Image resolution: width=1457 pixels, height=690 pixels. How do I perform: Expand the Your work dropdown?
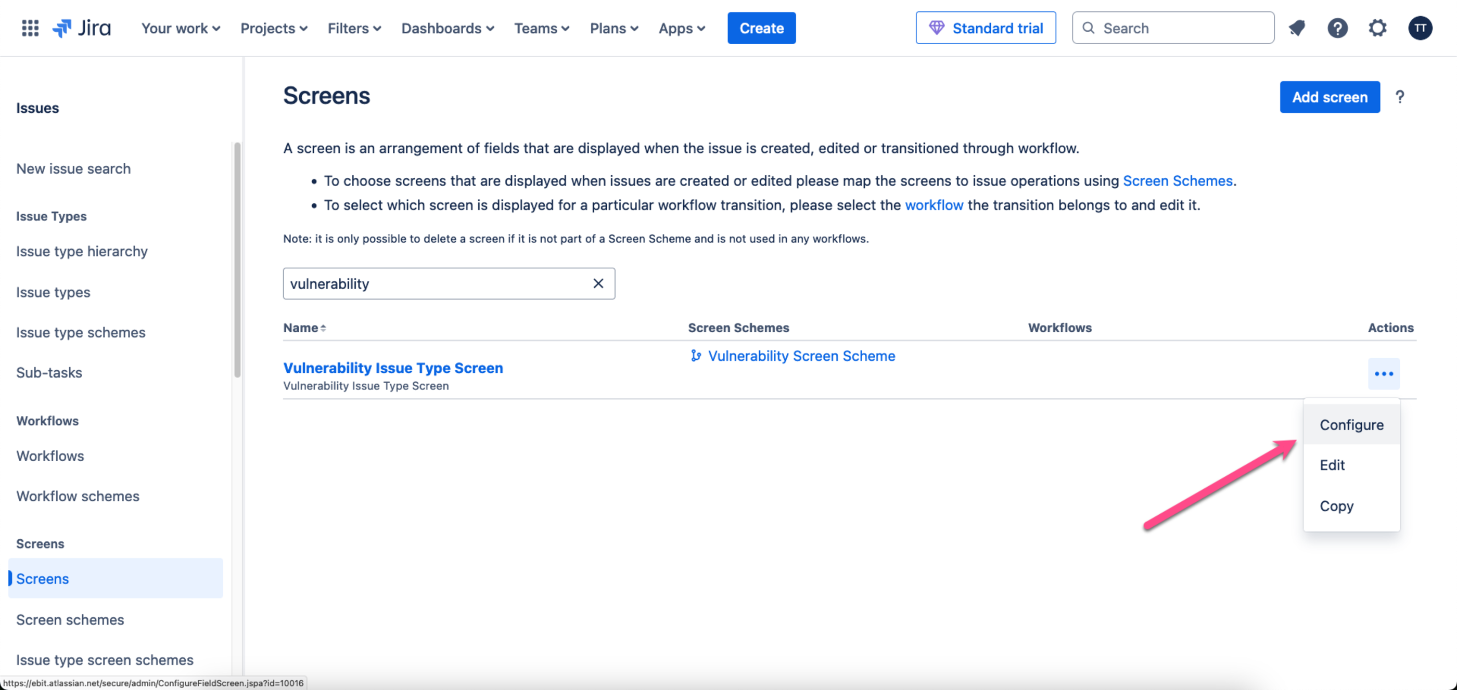181,28
